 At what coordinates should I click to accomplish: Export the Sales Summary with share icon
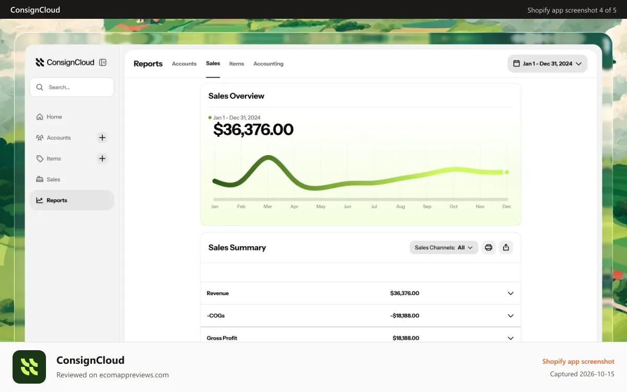[506, 248]
